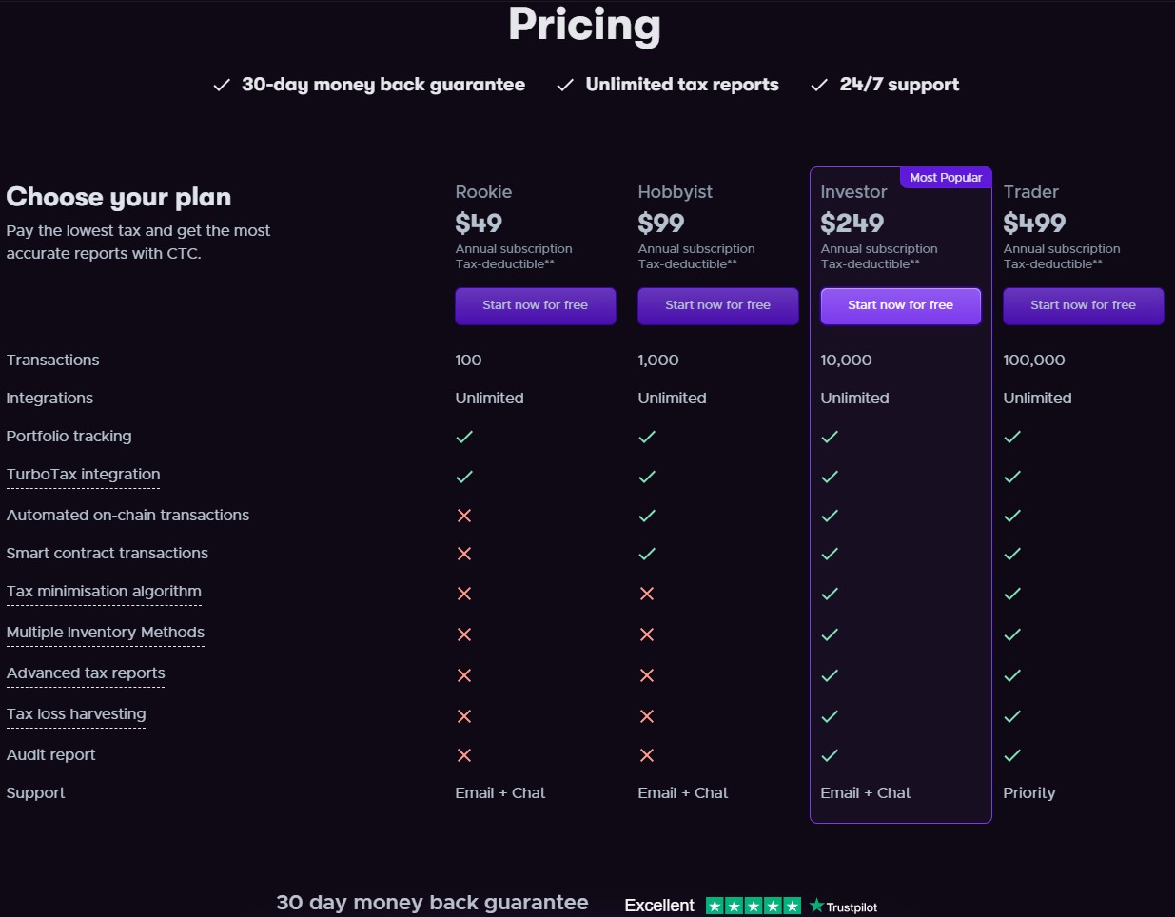Click the Investor Tax loss harvesting checkmark
Screen dimensions: 1175x917
(x=830, y=716)
